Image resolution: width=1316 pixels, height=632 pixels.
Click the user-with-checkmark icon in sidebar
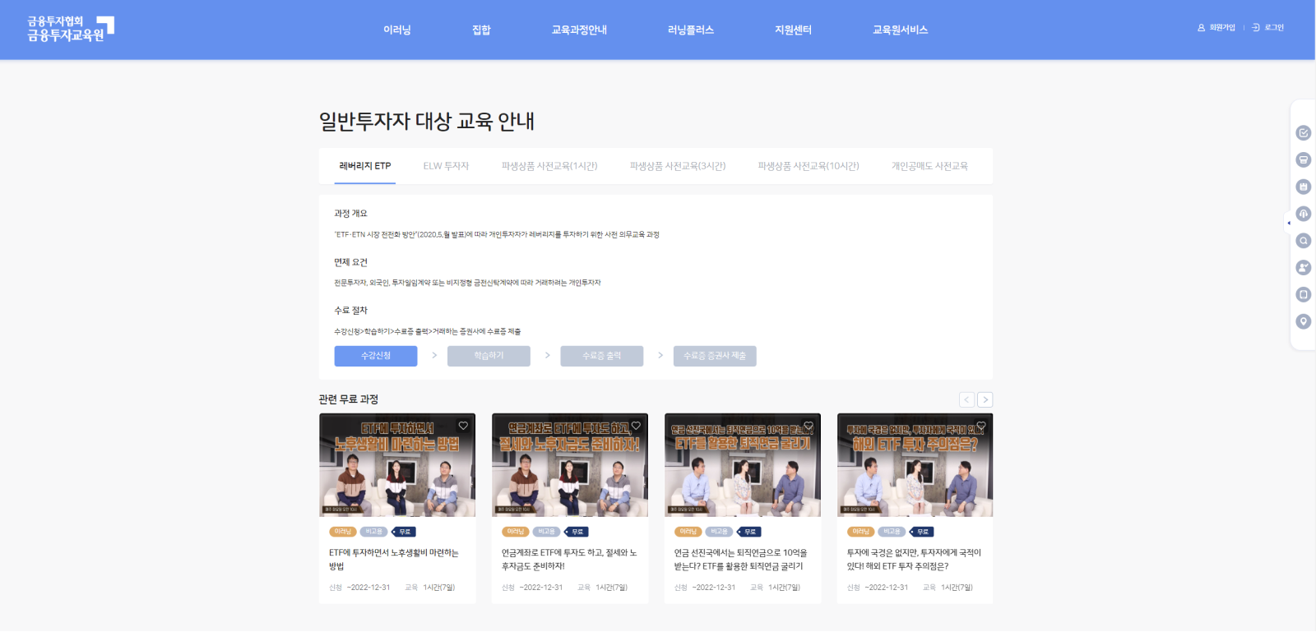tap(1303, 267)
